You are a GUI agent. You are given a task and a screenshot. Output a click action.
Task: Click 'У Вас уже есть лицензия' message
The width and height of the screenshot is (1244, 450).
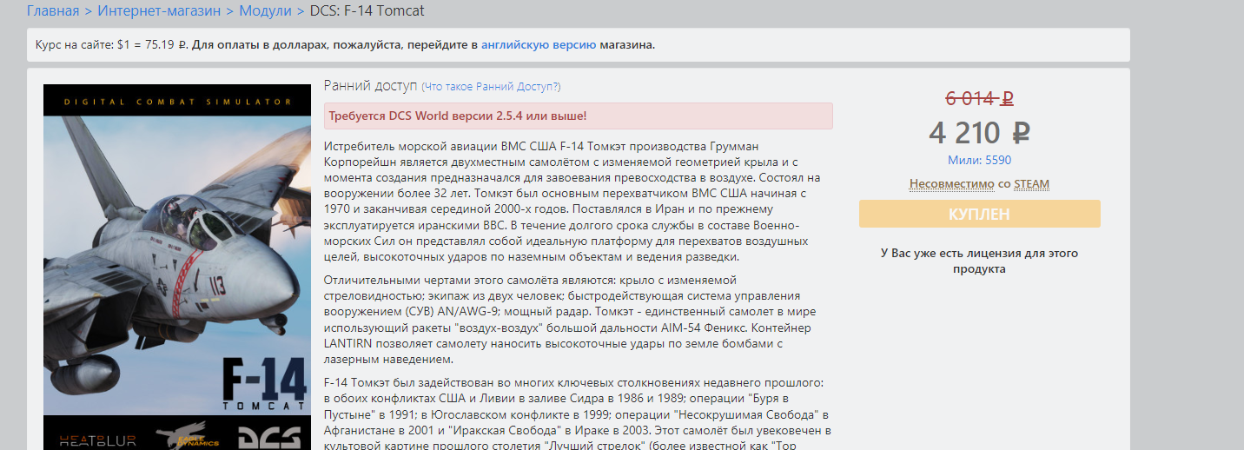tap(979, 261)
